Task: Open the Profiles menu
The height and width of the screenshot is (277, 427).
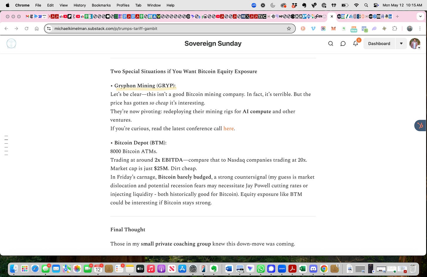Action: tap(123, 5)
